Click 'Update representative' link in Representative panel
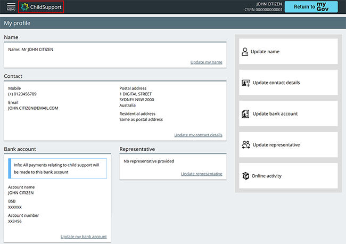 (201, 174)
